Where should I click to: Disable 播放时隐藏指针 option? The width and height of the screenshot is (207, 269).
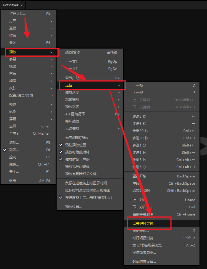77,152
